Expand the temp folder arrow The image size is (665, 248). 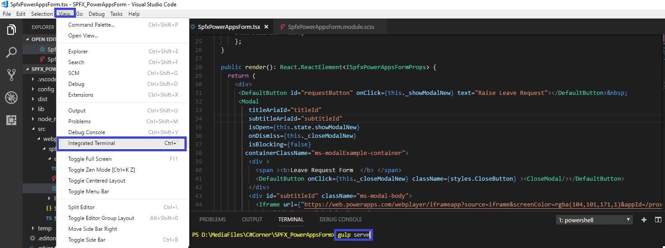point(33,228)
